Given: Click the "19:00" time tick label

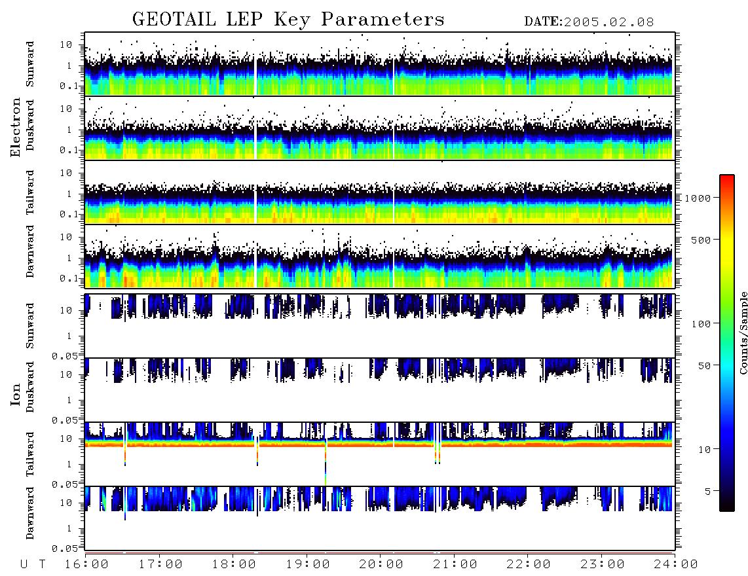Looking at the screenshot, I should (x=308, y=565).
